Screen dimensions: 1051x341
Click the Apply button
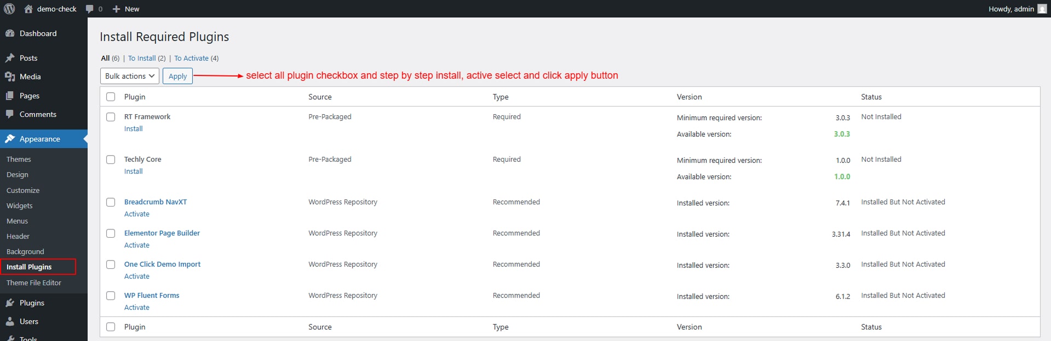pyautogui.click(x=177, y=76)
